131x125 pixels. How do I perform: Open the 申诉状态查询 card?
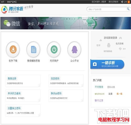click(23, 96)
